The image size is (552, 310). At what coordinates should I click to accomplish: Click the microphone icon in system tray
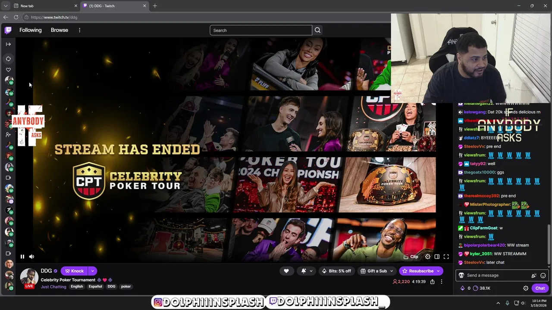[x=508, y=303]
